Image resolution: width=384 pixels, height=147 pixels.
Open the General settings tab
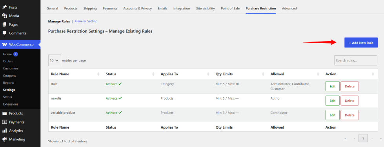pyautogui.click(x=53, y=8)
